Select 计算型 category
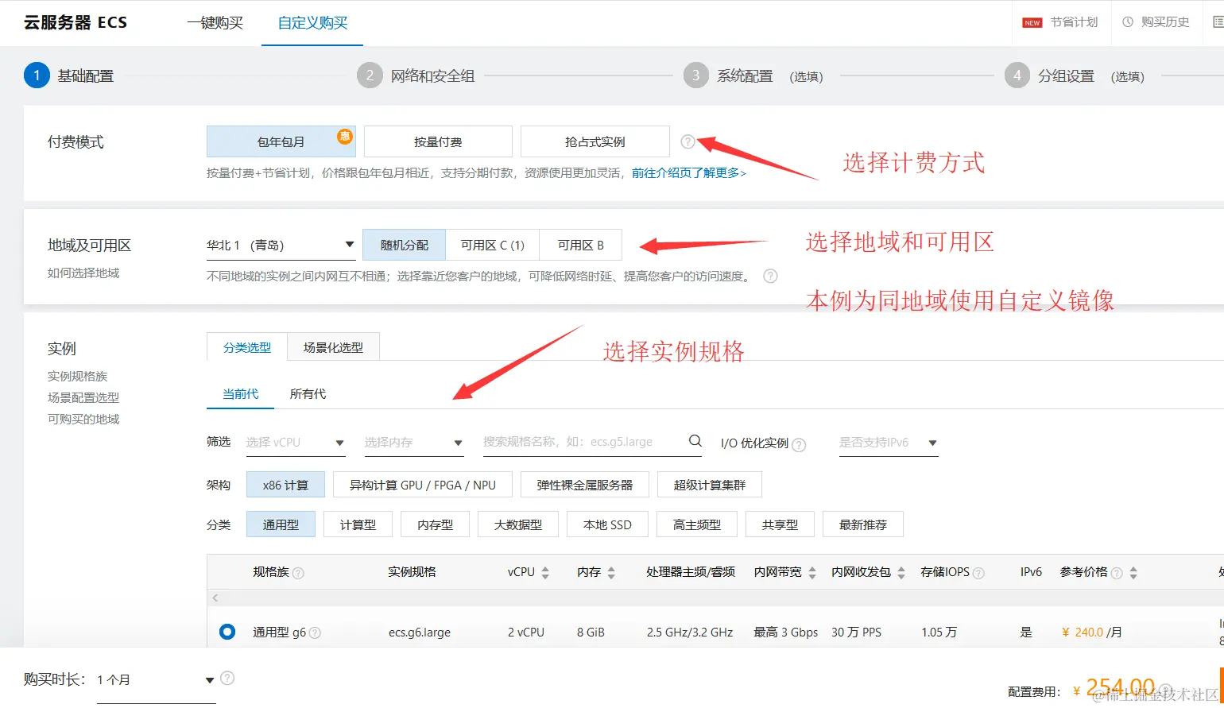 tap(358, 524)
